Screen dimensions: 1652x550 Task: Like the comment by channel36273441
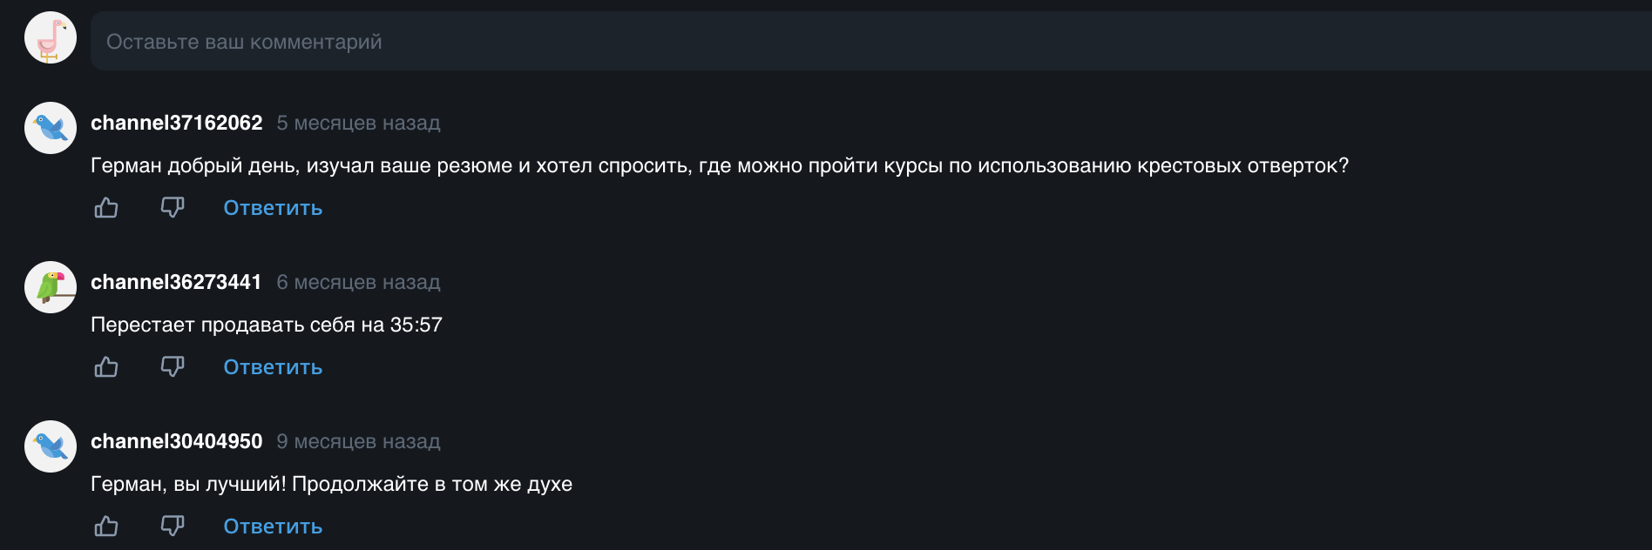click(x=106, y=367)
